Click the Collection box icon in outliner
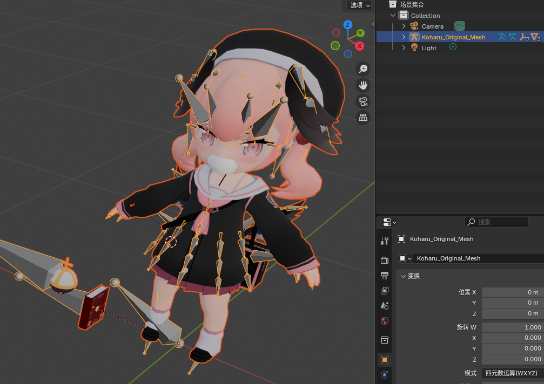The image size is (544, 384). pos(403,15)
